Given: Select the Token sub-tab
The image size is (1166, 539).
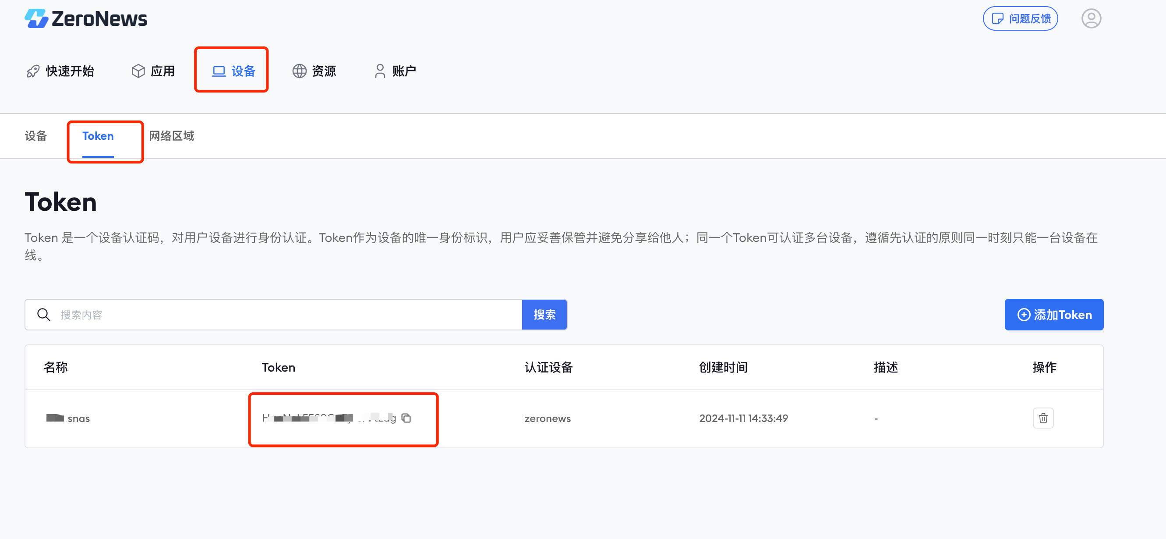Looking at the screenshot, I should 98,136.
